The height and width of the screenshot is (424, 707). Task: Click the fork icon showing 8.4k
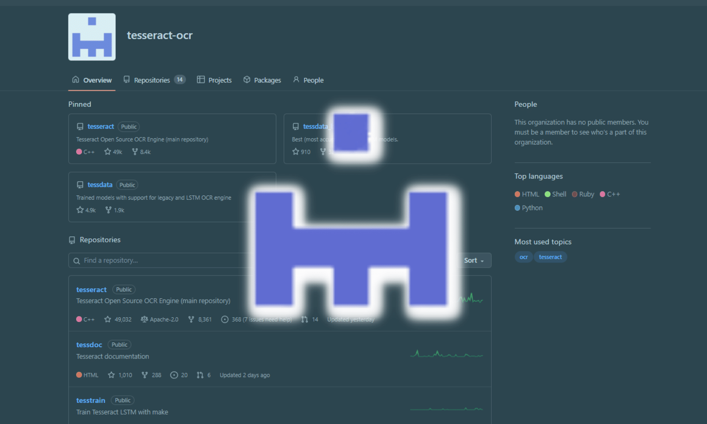click(134, 151)
